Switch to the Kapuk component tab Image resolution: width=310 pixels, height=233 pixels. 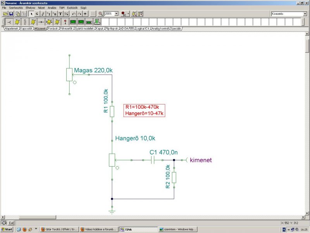[x=100, y=29]
